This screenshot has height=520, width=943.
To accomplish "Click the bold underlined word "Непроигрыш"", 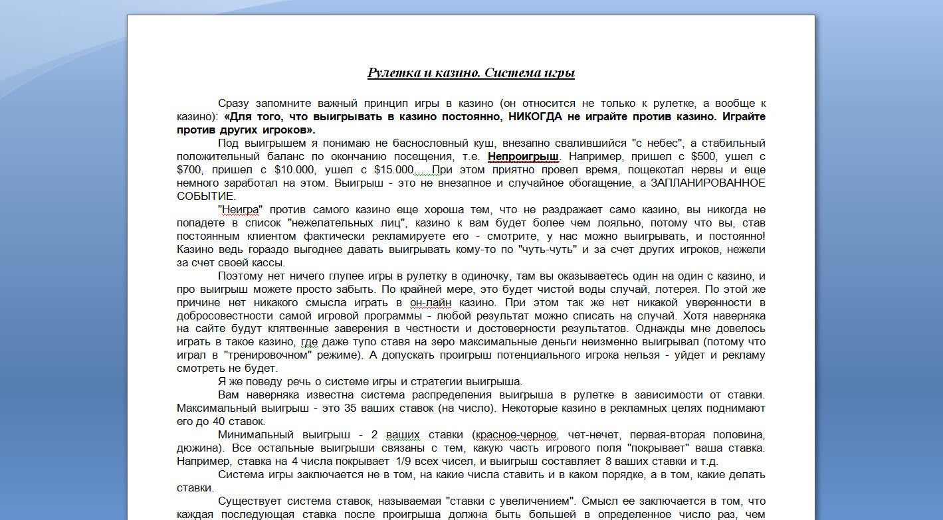I will coord(524,157).
